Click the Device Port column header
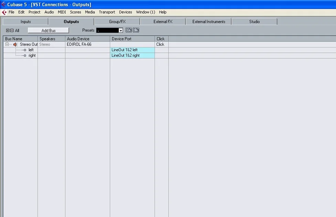The image size is (336, 217). coord(133,39)
